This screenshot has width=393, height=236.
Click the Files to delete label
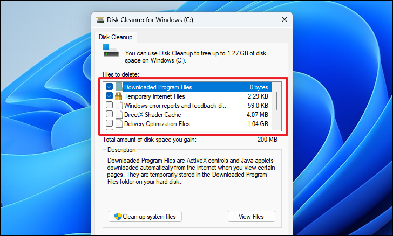point(121,74)
